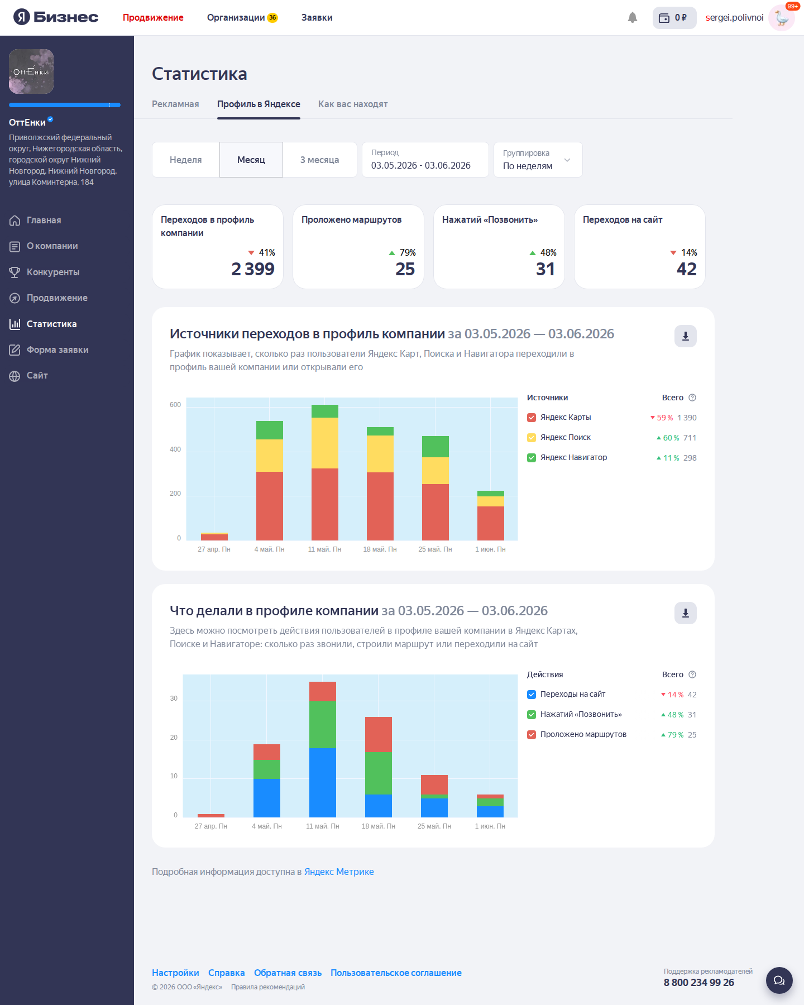Open wallet balance showing 0 ₽
The width and height of the screenshot is (804, 1005).
tap(674, 18)
